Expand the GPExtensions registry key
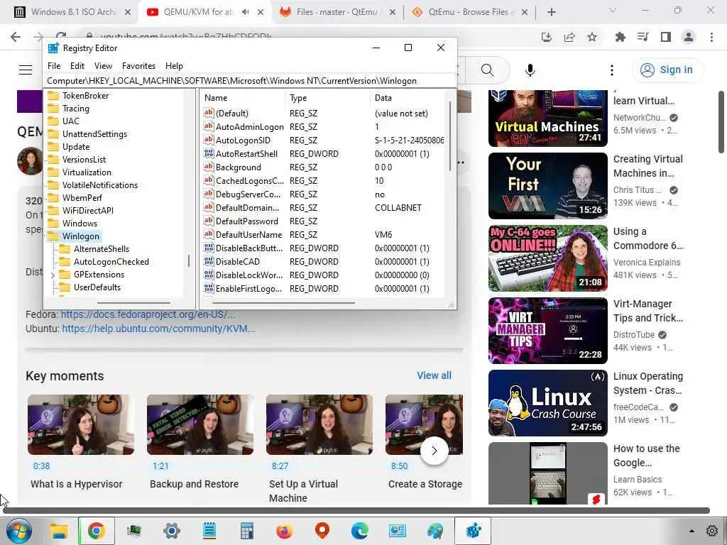This screenshot has height=545, width=727. [x=53, y=275]
